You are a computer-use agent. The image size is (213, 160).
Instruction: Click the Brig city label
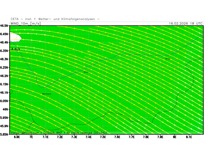tap(167, 59)
